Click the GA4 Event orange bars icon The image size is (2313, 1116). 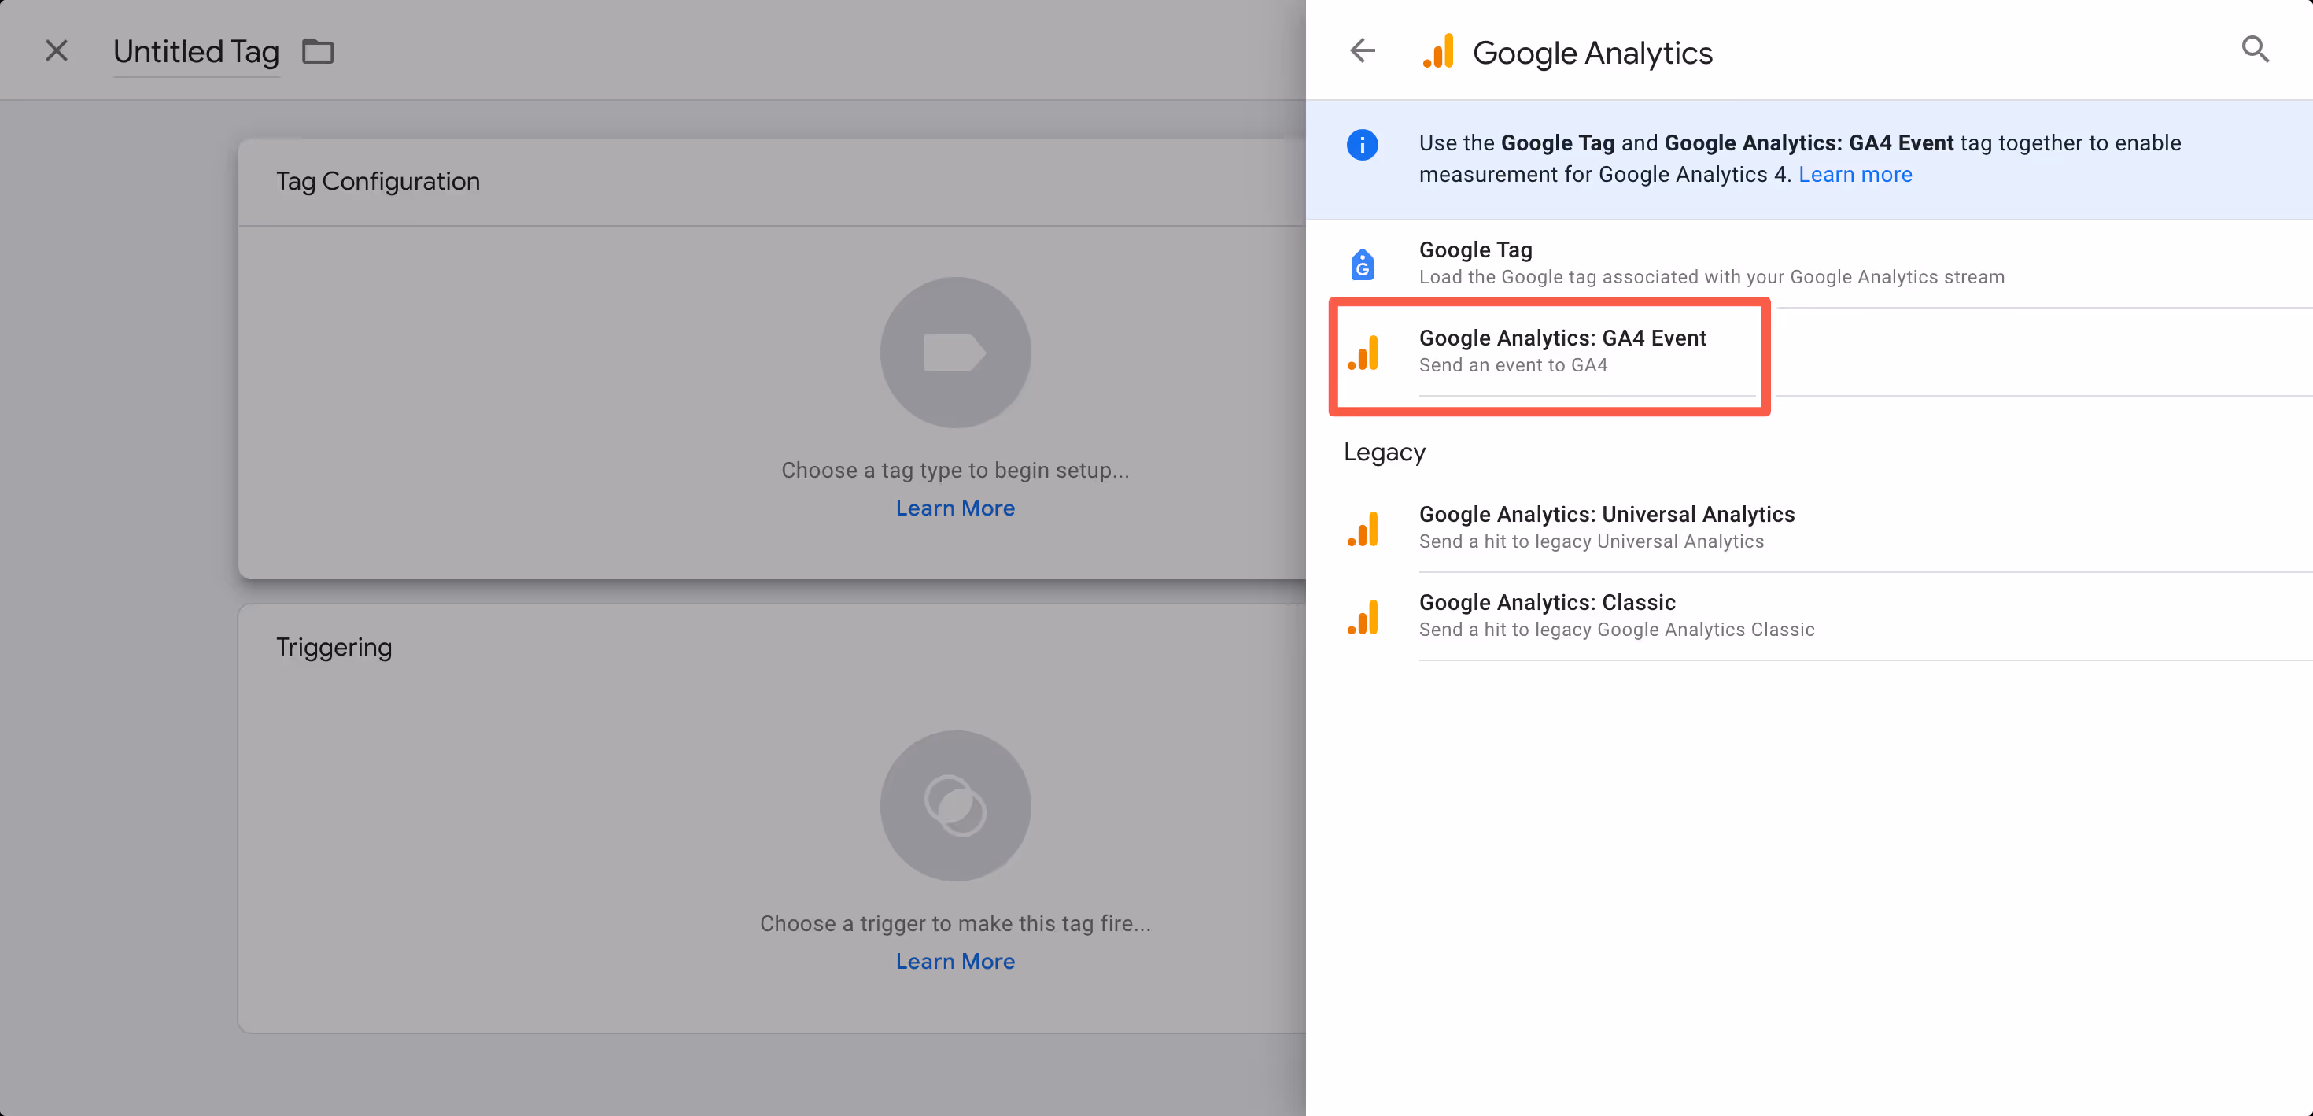(1363, 353)
